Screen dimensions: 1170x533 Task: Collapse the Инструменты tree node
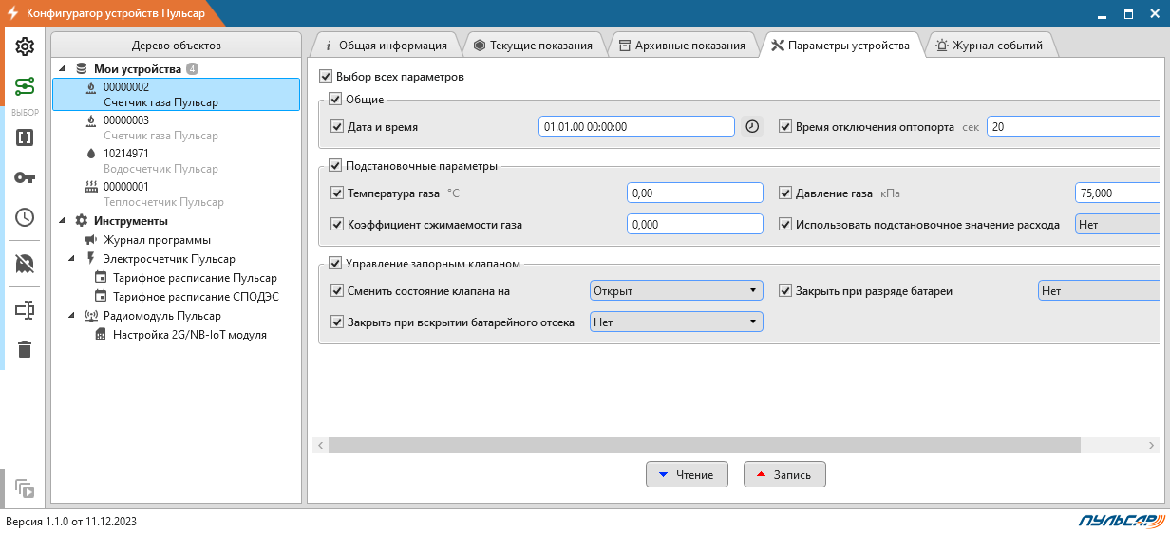click(x=63, y=221)
